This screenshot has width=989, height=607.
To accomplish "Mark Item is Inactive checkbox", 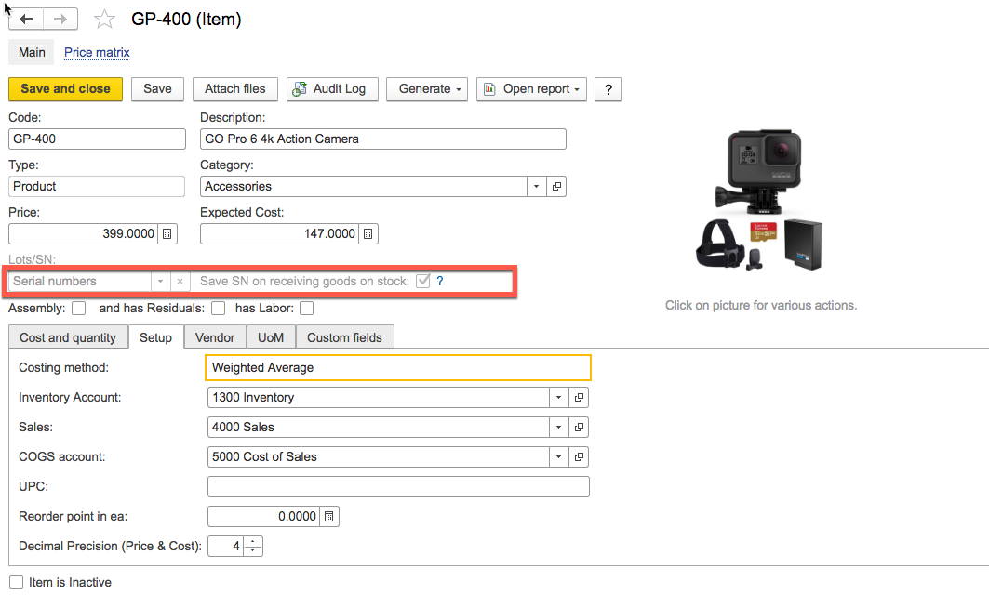I will [x=17, y=583].
